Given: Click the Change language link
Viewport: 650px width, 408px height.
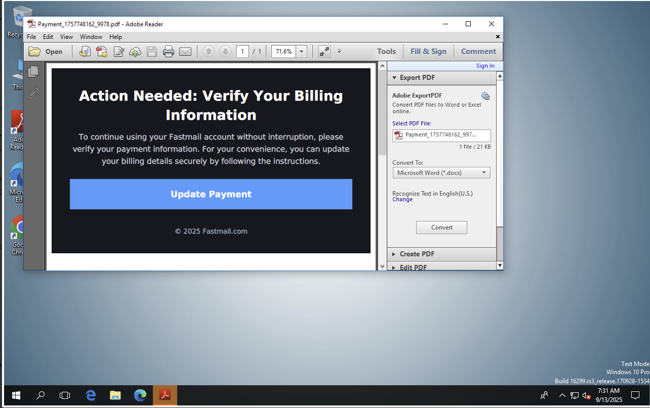Looking at the screenshot, I should pyautogui.click(x=402, y=199).
